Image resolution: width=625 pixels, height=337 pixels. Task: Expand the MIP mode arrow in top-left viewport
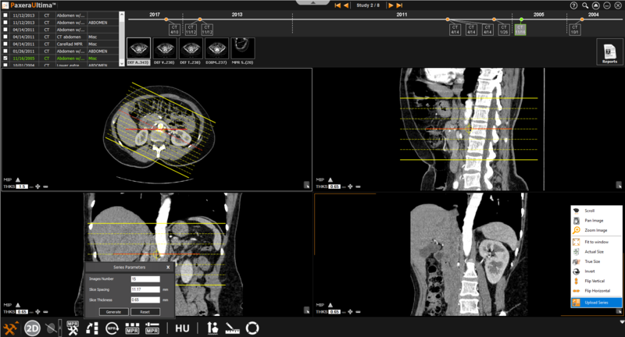pyautogui.click(x=19, y=179)
